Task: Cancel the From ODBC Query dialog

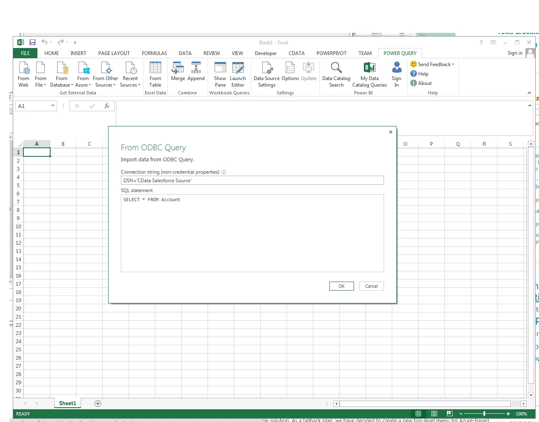Action: (371, 286)
